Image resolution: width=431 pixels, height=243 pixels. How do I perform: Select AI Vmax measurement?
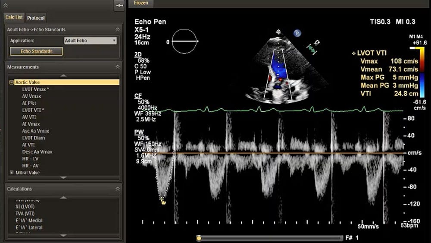click(x=31, y=124)
